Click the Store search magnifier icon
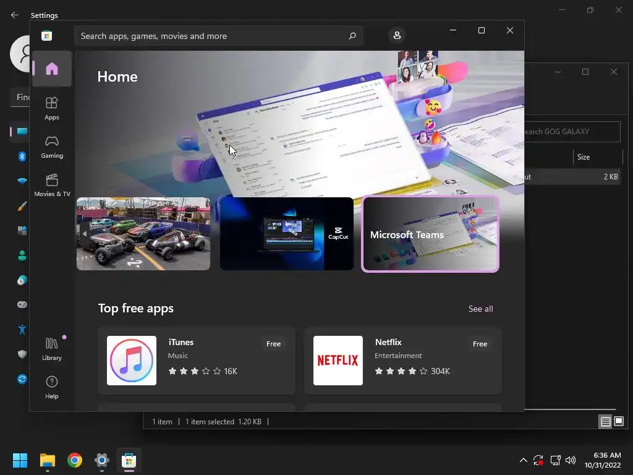 352,35
